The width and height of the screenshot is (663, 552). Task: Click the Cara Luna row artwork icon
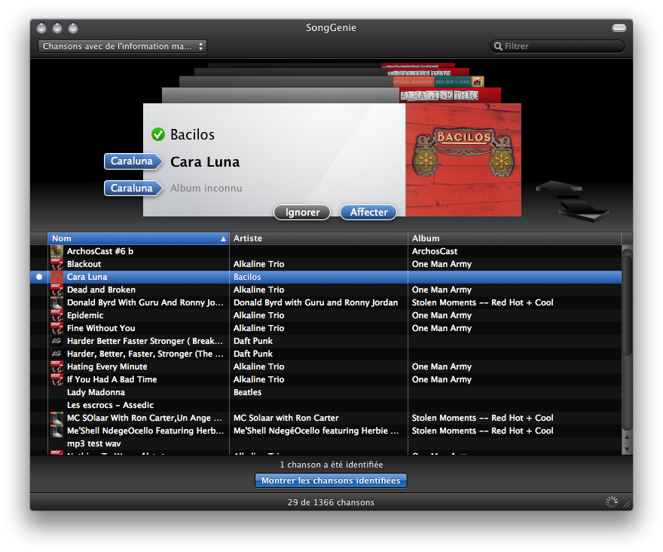click(57, 277)
